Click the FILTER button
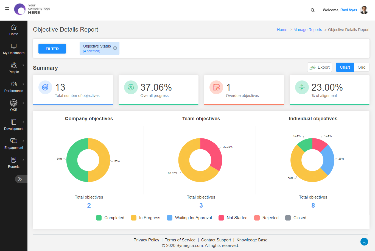375x251 pixels. pos(52,49)
